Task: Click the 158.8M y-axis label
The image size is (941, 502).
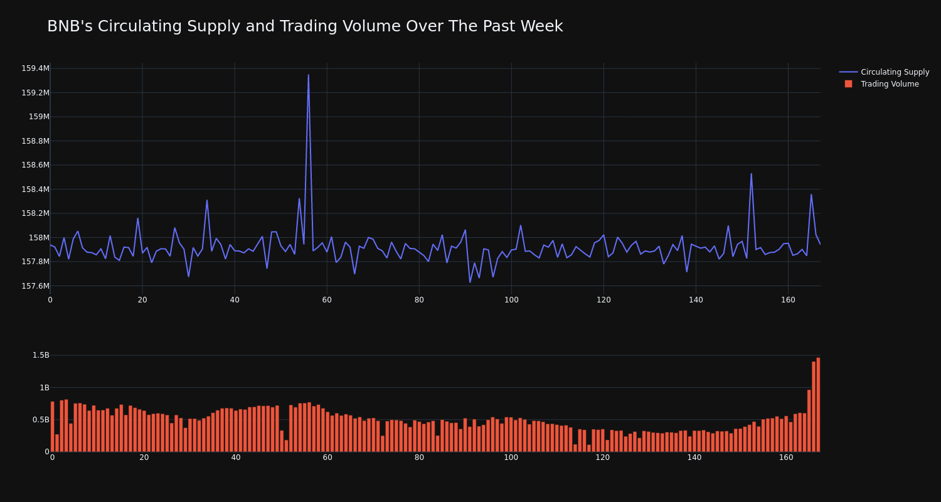Action: click(35, 141)
